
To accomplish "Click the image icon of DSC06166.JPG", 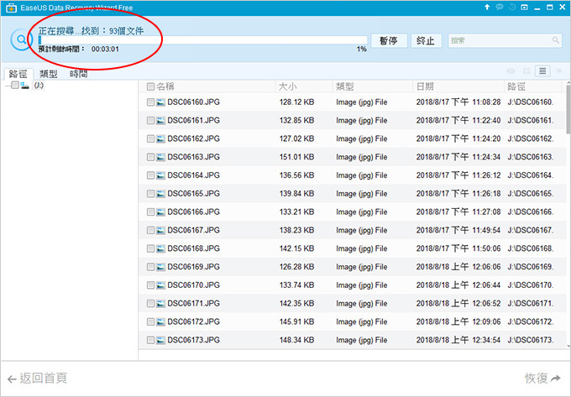I will tap(160, 212).
